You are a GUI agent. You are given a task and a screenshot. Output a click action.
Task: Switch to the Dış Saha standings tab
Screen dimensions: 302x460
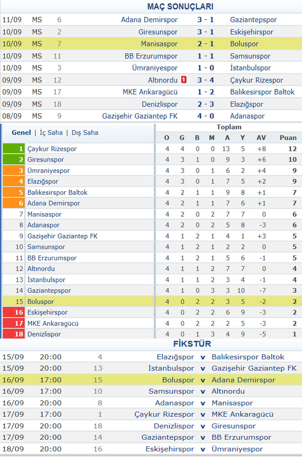click(85, 133)
